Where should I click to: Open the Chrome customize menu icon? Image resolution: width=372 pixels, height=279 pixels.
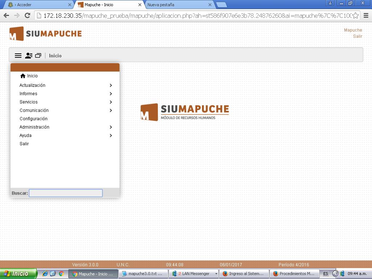[366, 16]
